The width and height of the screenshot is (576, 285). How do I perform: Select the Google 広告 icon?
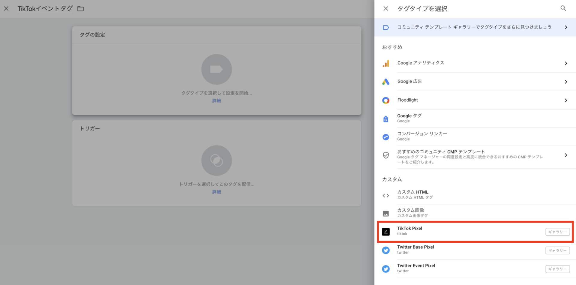386,82
